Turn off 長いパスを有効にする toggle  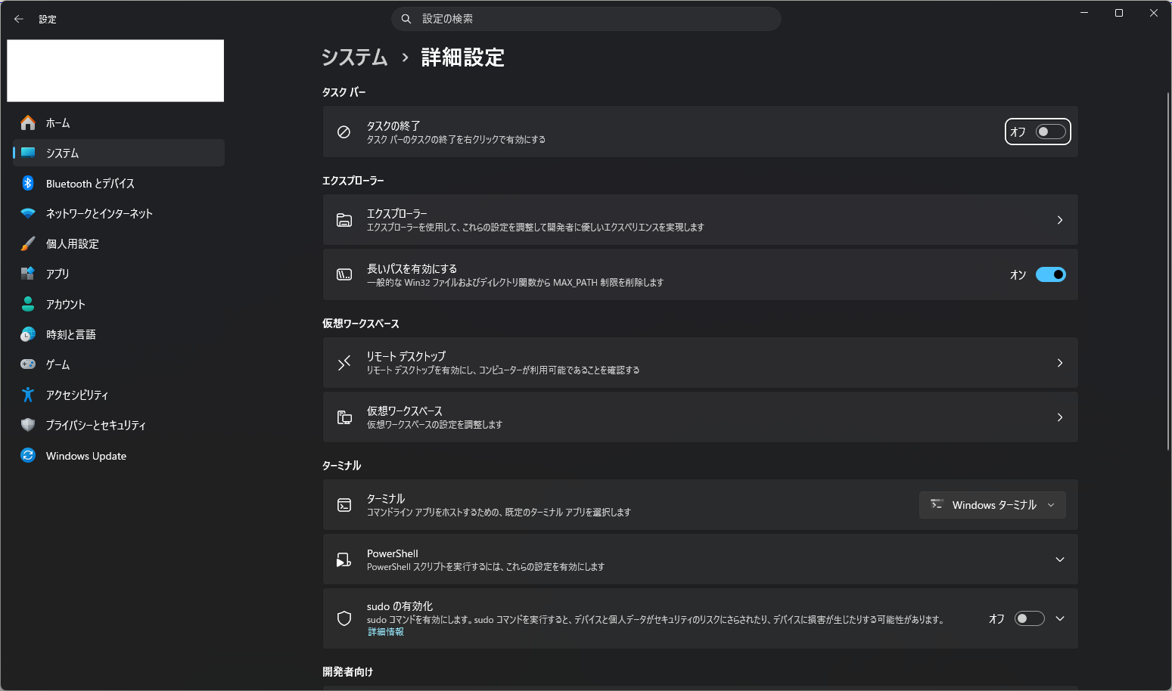[1050, 274]
